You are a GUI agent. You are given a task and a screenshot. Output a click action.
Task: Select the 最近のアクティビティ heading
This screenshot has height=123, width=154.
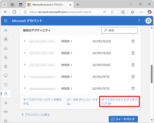(37, 30)
